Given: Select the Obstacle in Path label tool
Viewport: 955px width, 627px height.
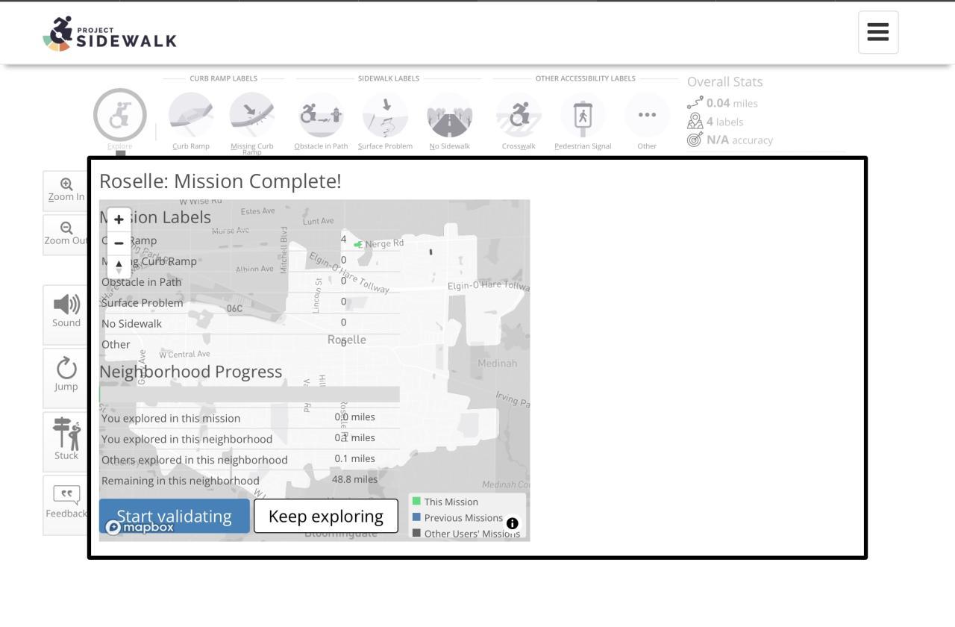Looking at the screenshot, I should pos(321,116).
